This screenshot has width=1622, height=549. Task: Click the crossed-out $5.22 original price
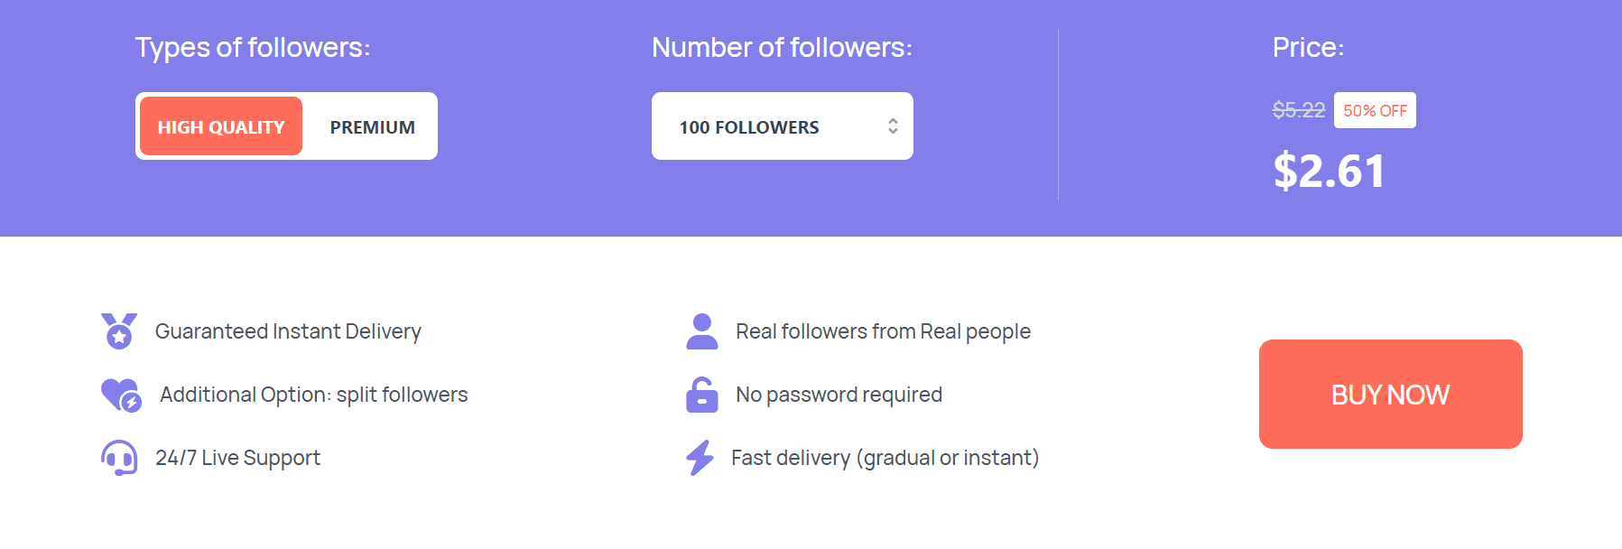coord(1298,110)
